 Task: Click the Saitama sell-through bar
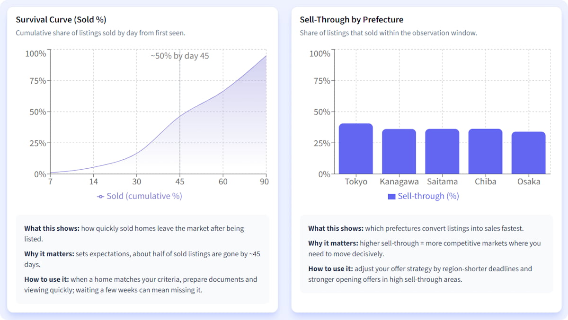pos(442,152)
